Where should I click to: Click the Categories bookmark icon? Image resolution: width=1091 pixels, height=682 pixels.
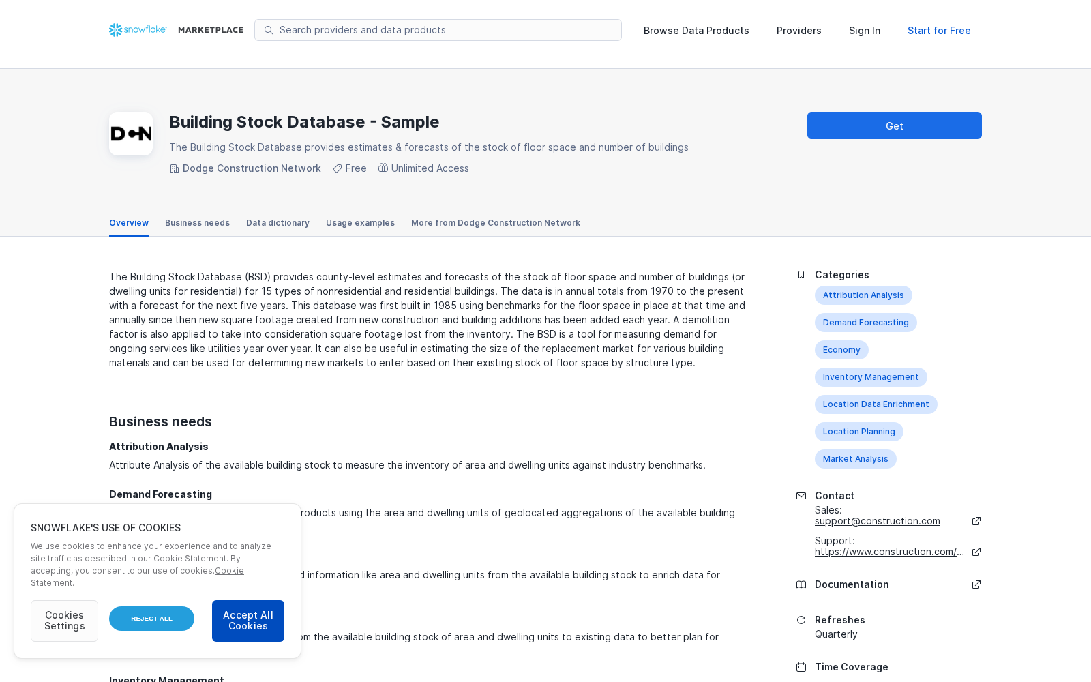pos(801,275)
